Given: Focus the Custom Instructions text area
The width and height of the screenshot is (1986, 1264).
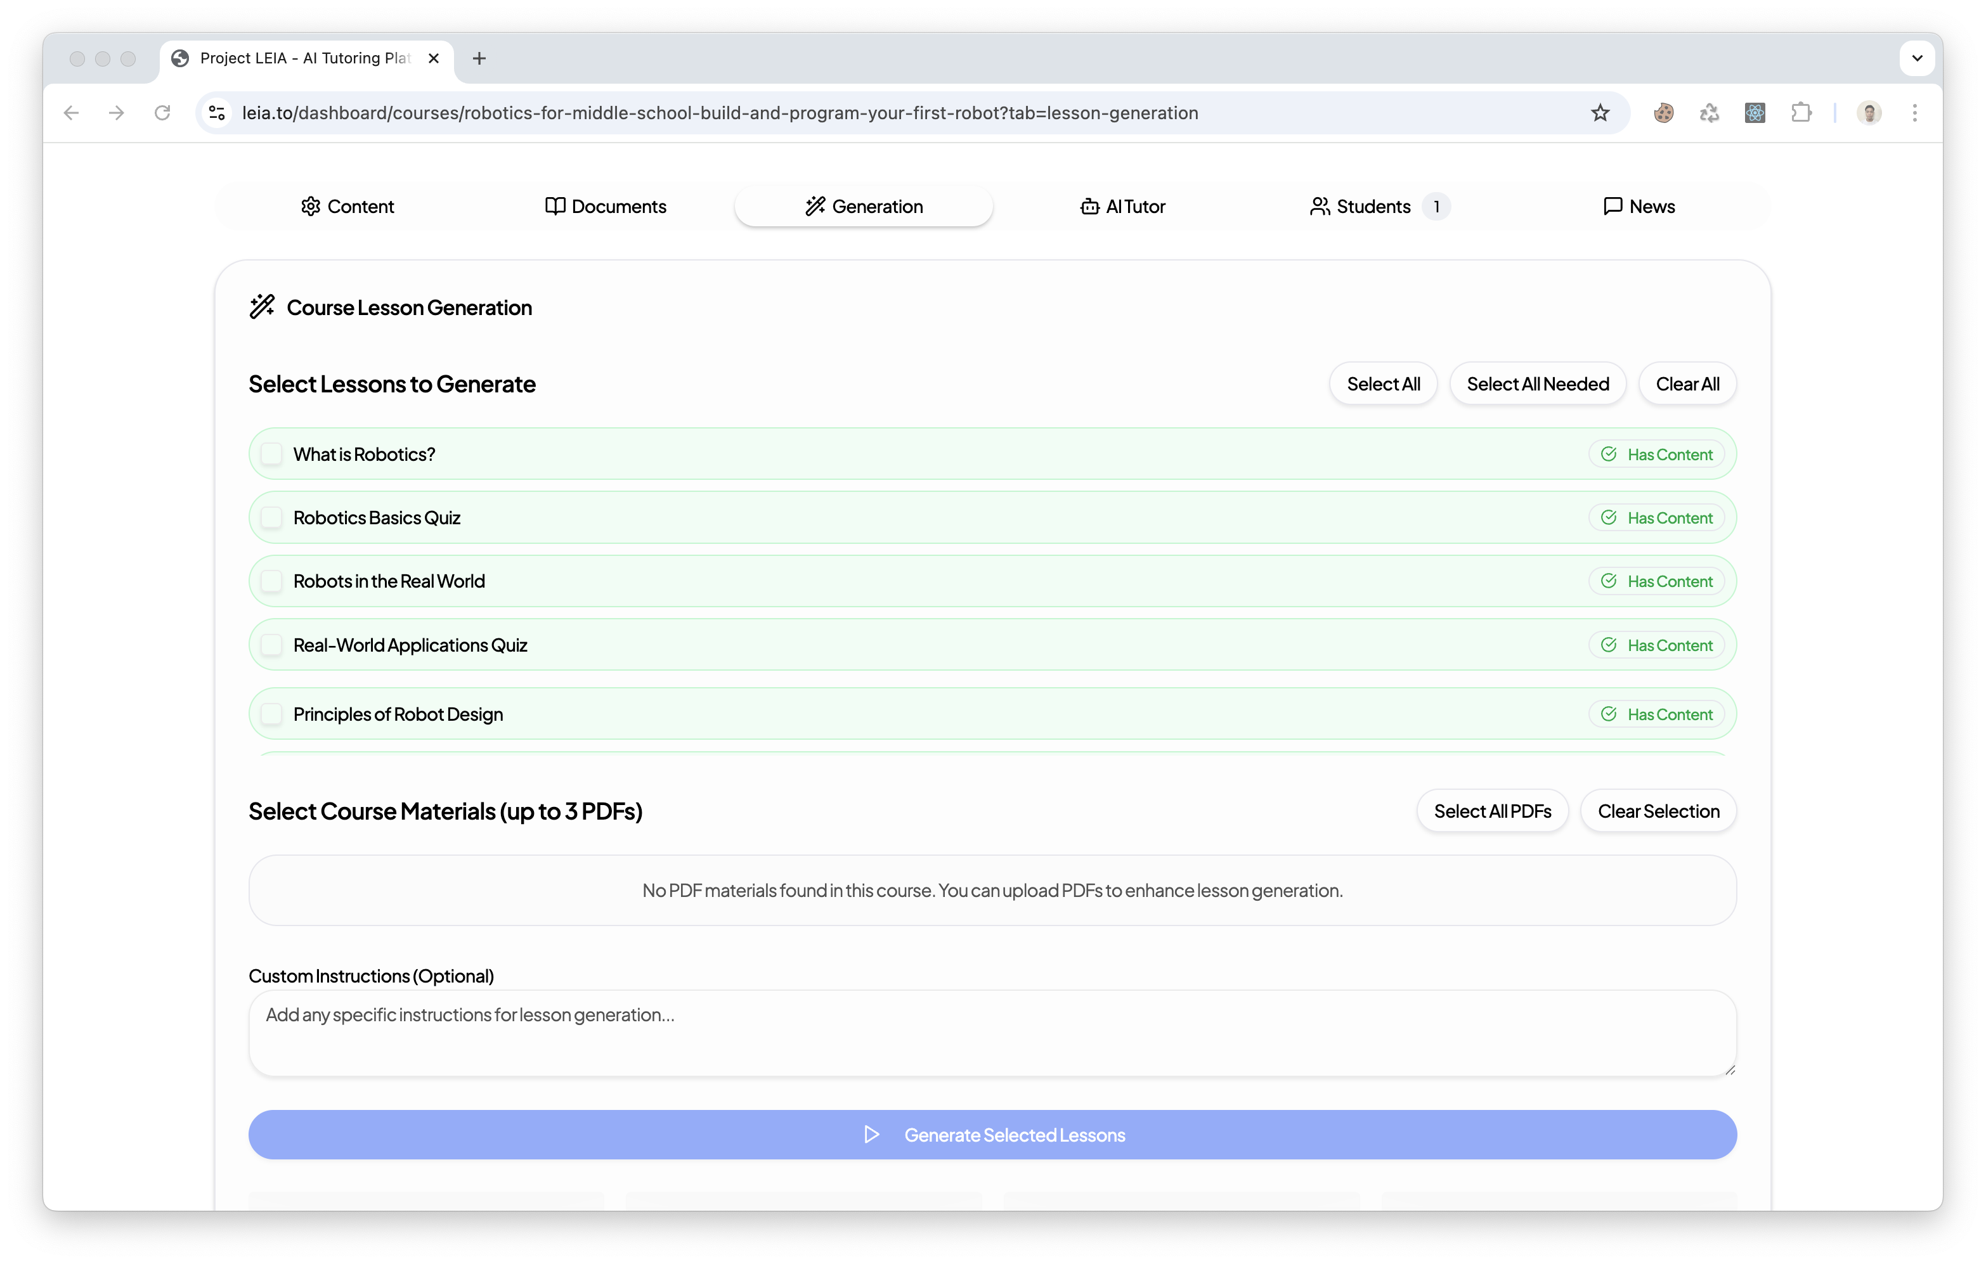Looking at the screenshot, I should [x=992, y=1033].
